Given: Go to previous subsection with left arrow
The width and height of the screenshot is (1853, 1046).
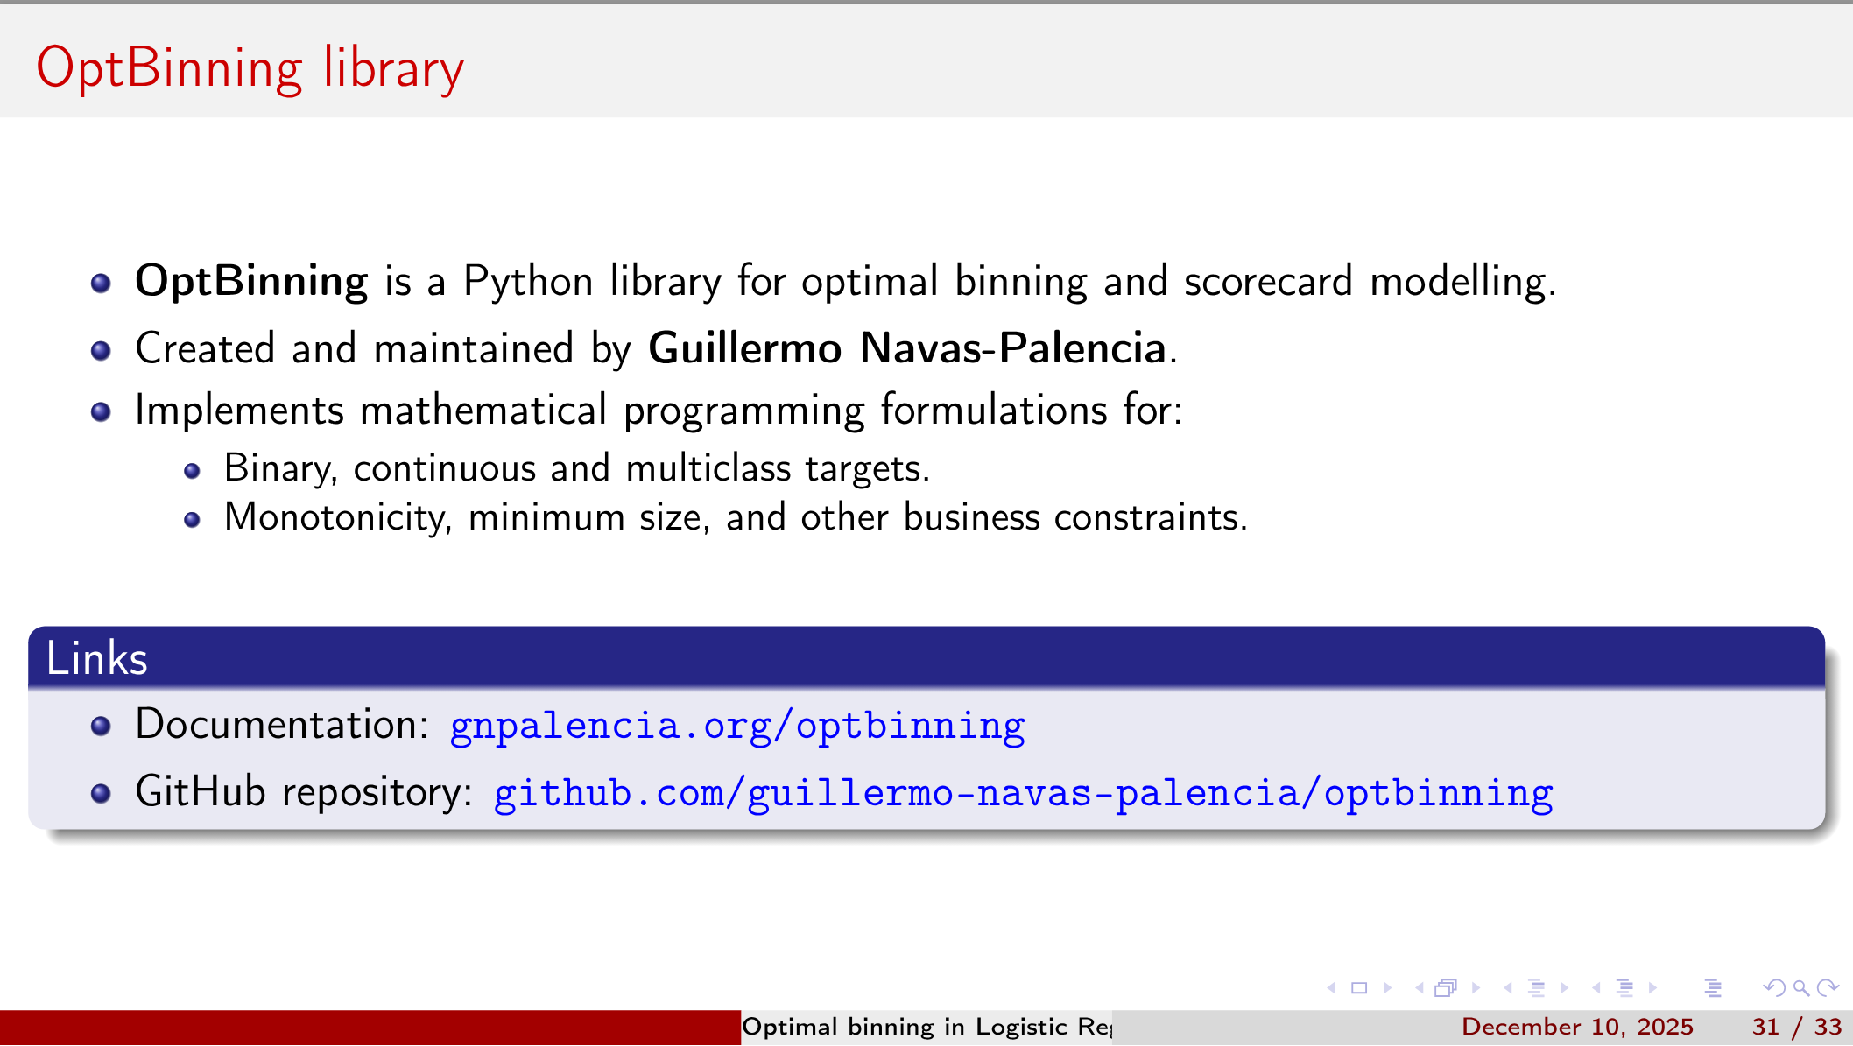Looking at the screenshot, I should tap(1509, 988).
